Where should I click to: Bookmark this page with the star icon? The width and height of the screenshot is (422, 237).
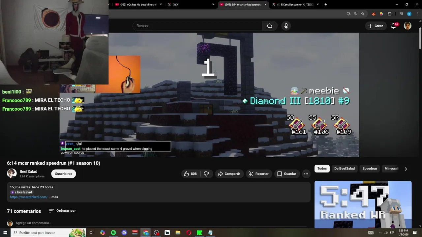pos(363,14)
